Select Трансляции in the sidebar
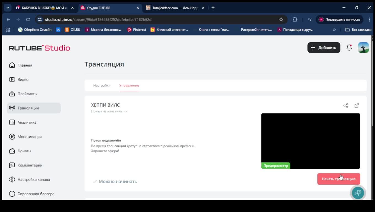The image size is (375, 212). [x=34, y=108]
